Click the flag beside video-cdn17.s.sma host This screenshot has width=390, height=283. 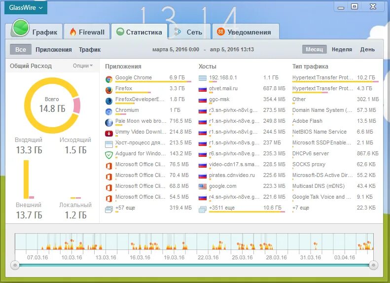coord(203,165)
